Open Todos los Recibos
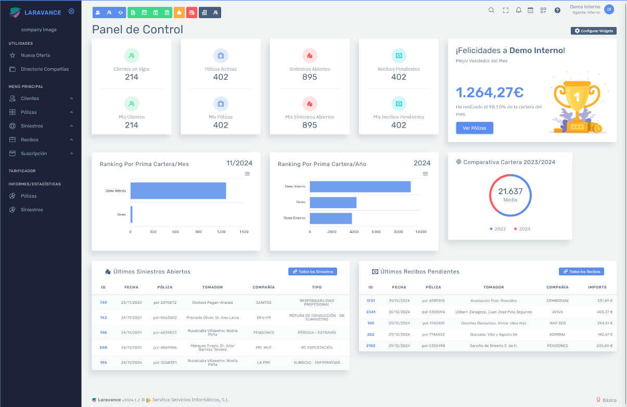 [581, 271]
